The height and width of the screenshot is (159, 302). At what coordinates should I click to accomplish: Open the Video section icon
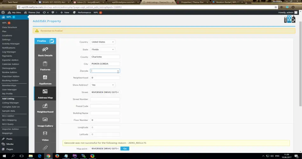click(45, 134)
